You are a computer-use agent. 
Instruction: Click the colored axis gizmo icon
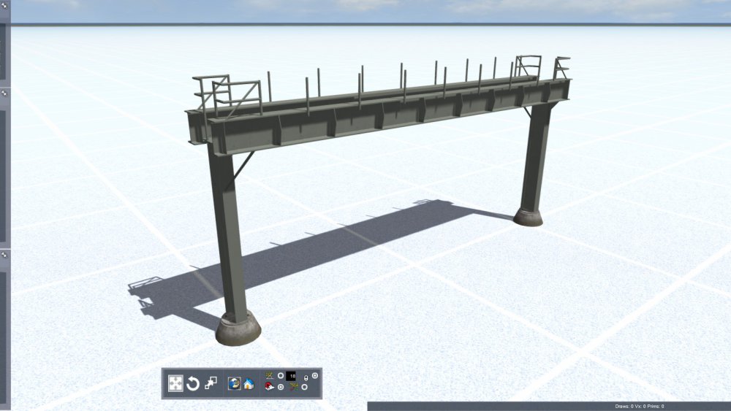coord(293,388)
